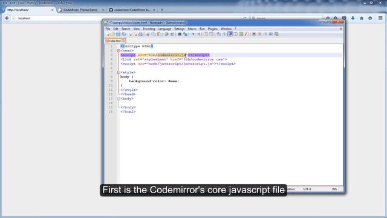This screenshot has height=218, width=387.
Task: Toggle the highlighted Indent Guide toolbar icon
Action: [x=230, y=34]
